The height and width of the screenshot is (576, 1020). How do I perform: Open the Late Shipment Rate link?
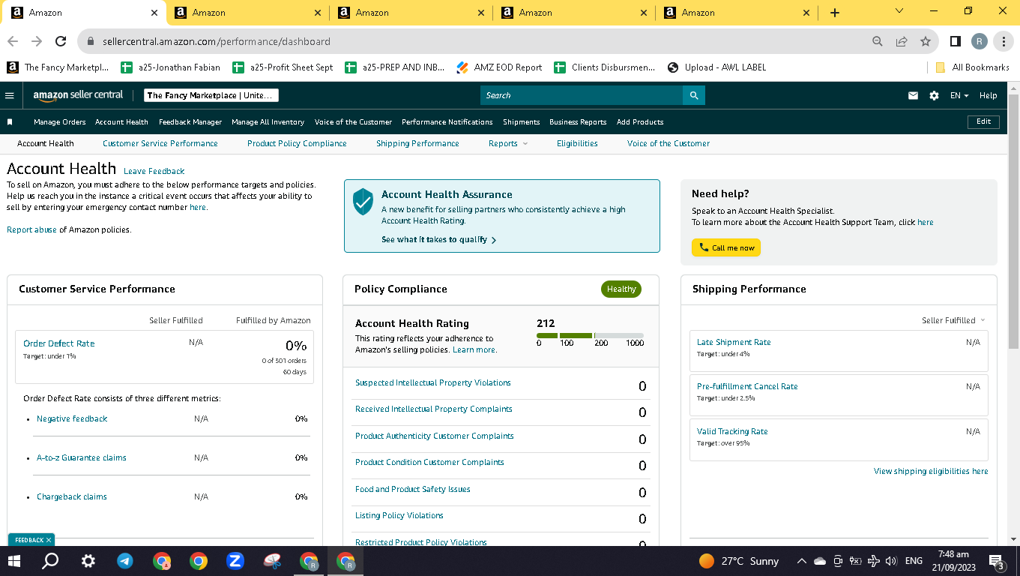click(734, 342)
